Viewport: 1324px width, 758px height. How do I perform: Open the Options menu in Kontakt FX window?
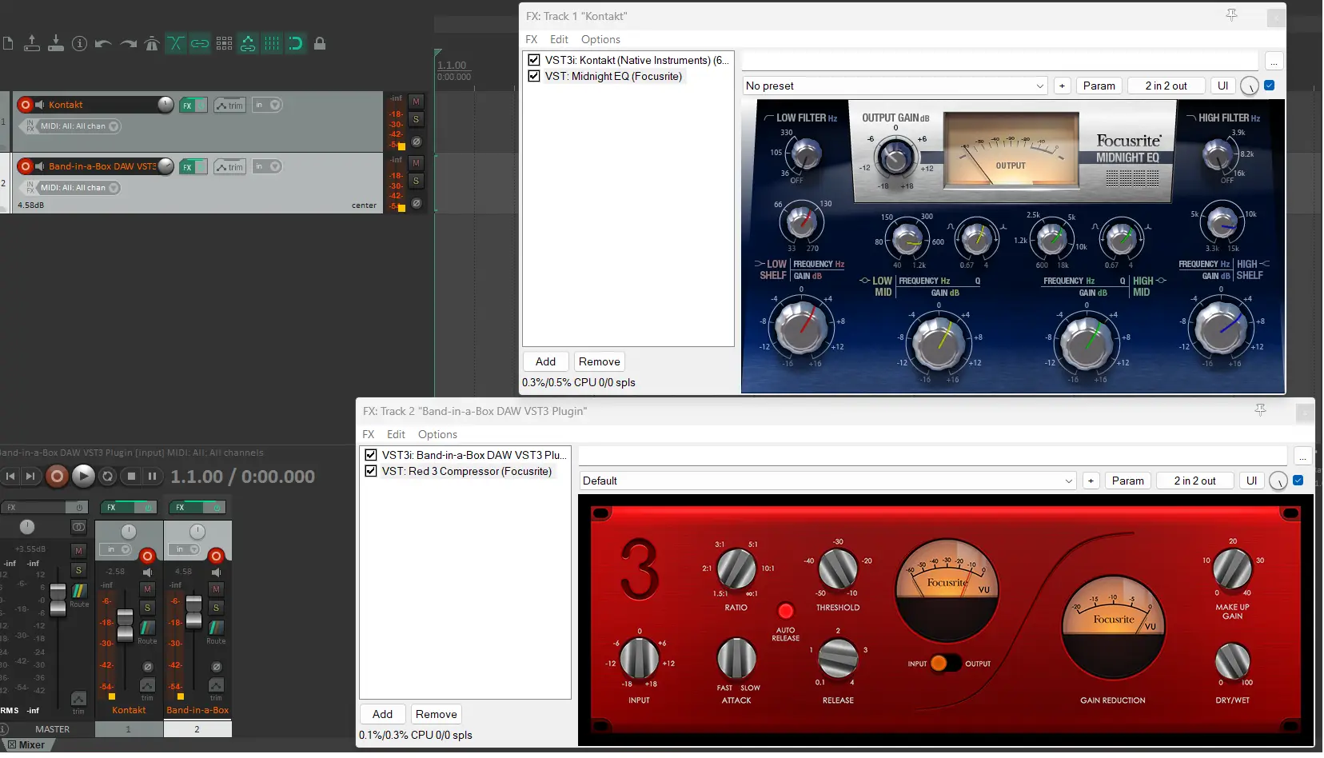[600, 39]
